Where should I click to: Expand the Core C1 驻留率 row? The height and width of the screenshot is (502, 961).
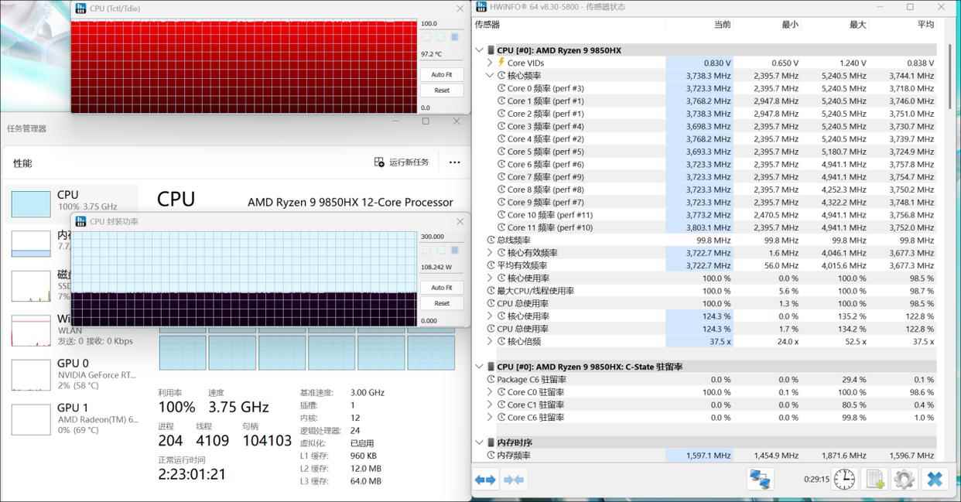pos(490,405)
